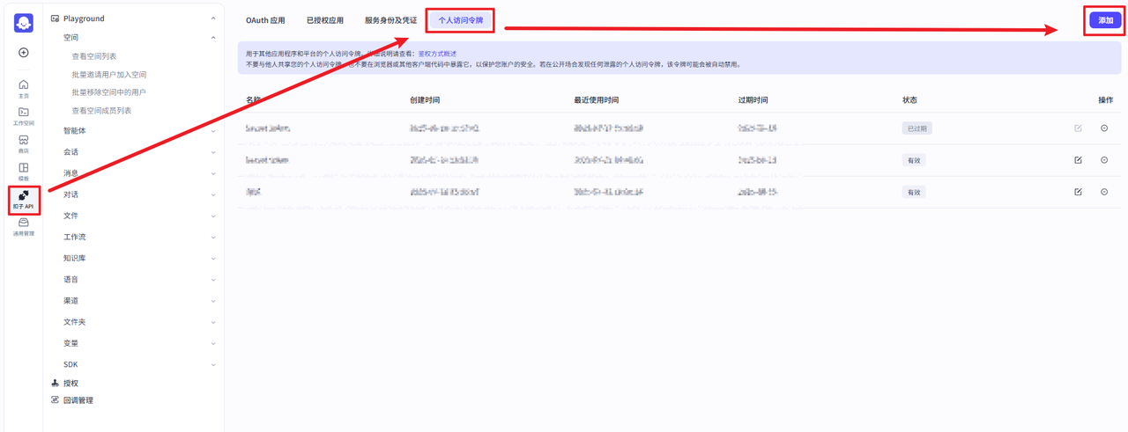This screenshot has height=432, width=1128.
Task: Edit the second token with 有效 status
Action: tap(1078, 160)
